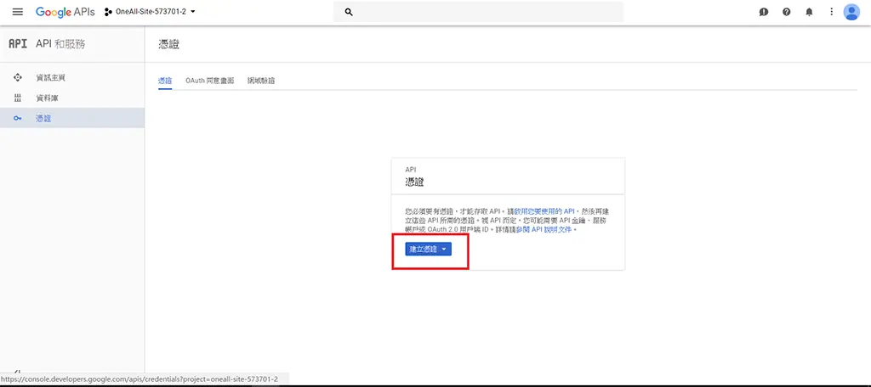Click the API 和服務 header text

point(60,44)
